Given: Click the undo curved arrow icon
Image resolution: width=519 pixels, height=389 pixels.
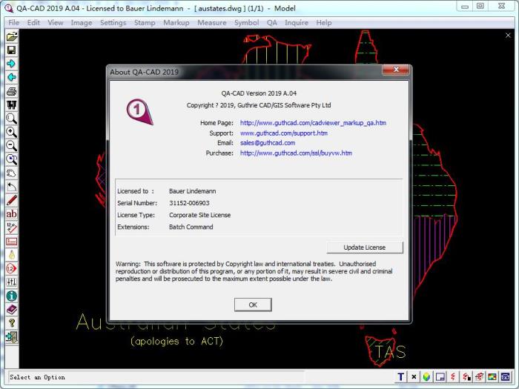Looking at the screenshot, I should 12,187.
